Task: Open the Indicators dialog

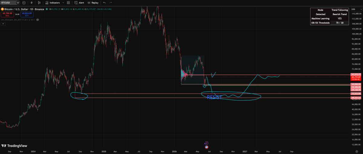Action: pyautogui.click(x=53, y=2)
